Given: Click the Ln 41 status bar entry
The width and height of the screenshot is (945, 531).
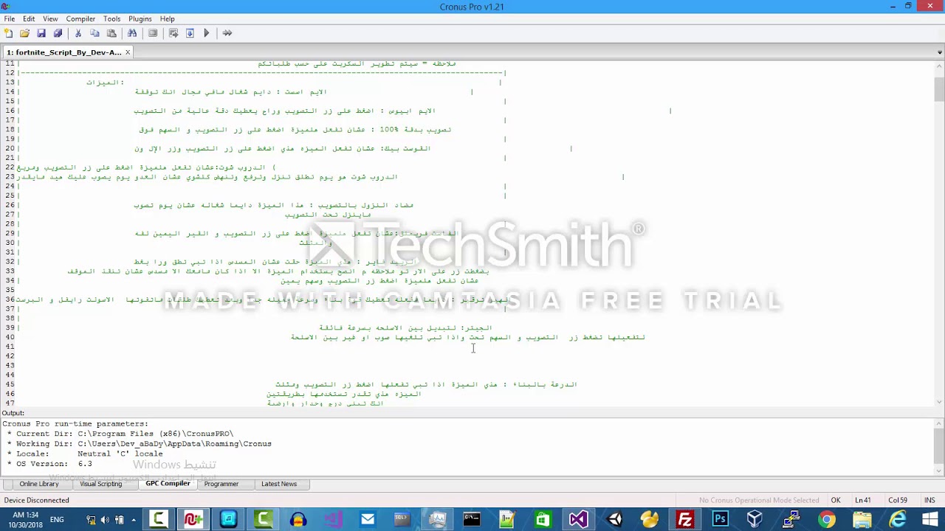Looking at the screenshot, I should (x=863, y=500).
